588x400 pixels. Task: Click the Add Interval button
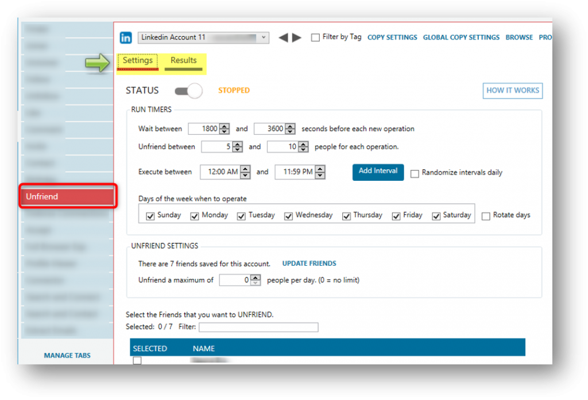click(x=378, y=172)
